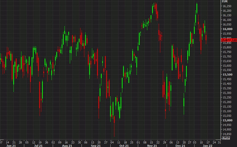Click date tick 16 on time axis
This screenshot has height=147, width=237.
point(66,142)
